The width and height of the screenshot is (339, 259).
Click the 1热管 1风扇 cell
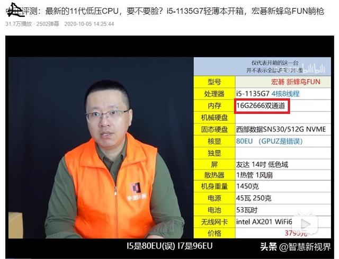[283, 175]
